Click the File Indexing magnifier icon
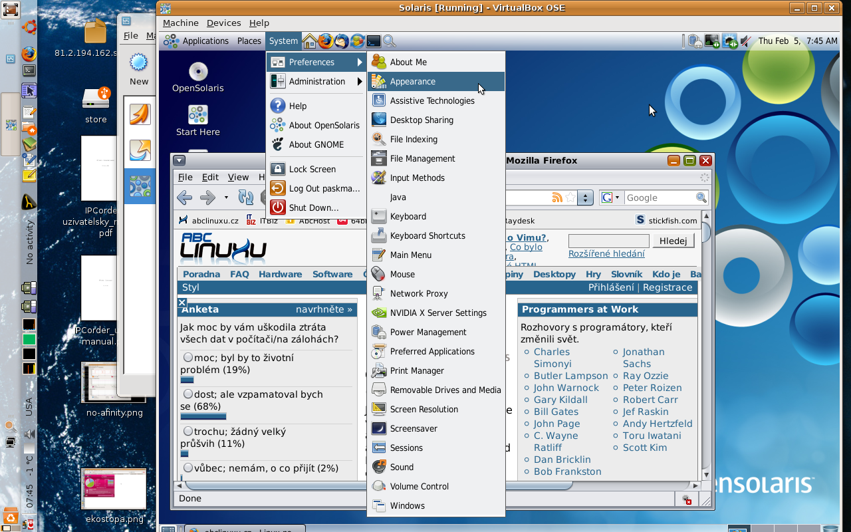851x532 pixels. (378, 139)
